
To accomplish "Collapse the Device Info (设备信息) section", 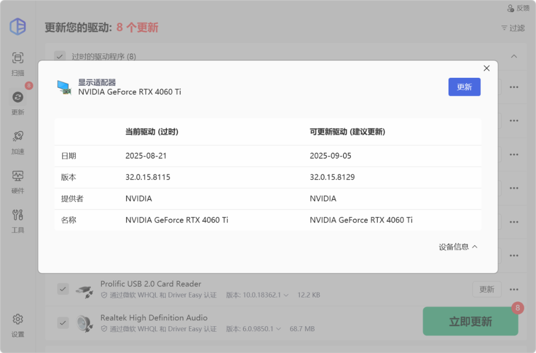I will 458,247.
